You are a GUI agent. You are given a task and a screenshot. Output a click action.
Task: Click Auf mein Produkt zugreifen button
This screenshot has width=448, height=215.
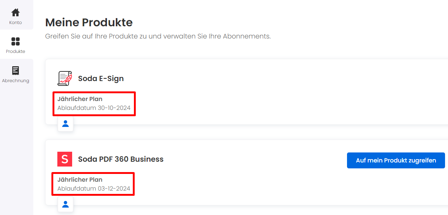click(396, 160)
